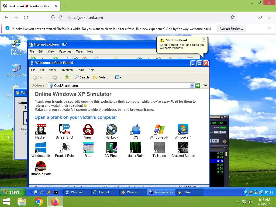
Task: Open the Windows 10 prank icon
Action: (x=41, y=150)
